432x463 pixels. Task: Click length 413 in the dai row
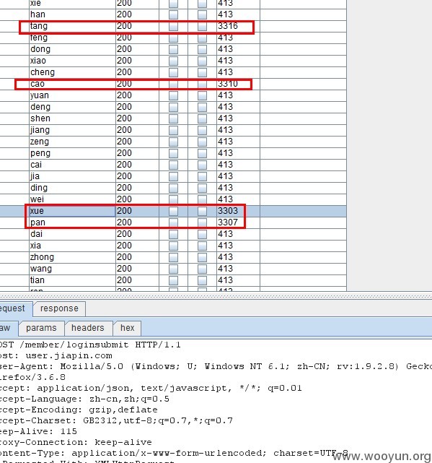pyautogui.click(x=225, y=234)
